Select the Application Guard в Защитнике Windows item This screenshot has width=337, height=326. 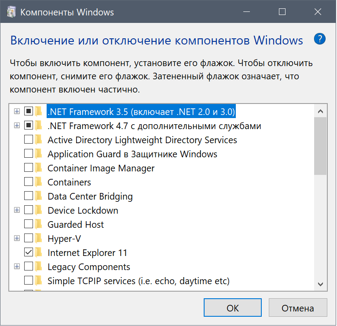click(132, 154)
